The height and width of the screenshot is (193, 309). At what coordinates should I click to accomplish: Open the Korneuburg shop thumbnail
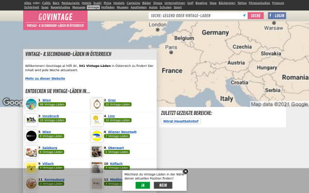31,184
